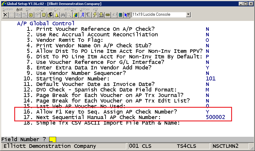Click the f() function toolbar icon
255x151 pixels.
tap(114, 15)
